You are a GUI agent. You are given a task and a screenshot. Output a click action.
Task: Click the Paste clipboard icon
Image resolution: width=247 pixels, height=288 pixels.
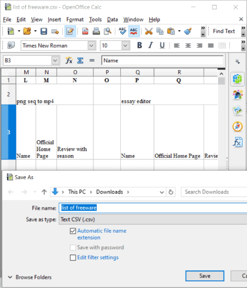point(171,31)
